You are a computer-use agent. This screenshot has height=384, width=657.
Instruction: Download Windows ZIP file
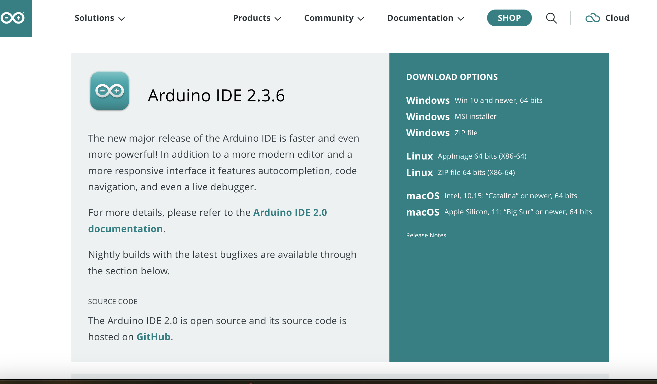tap(442, 133)
